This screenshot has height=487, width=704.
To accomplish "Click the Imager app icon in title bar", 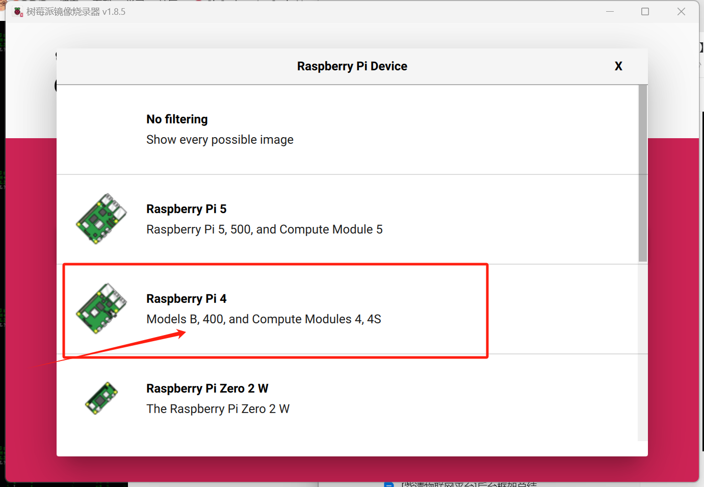I will 18,12.
